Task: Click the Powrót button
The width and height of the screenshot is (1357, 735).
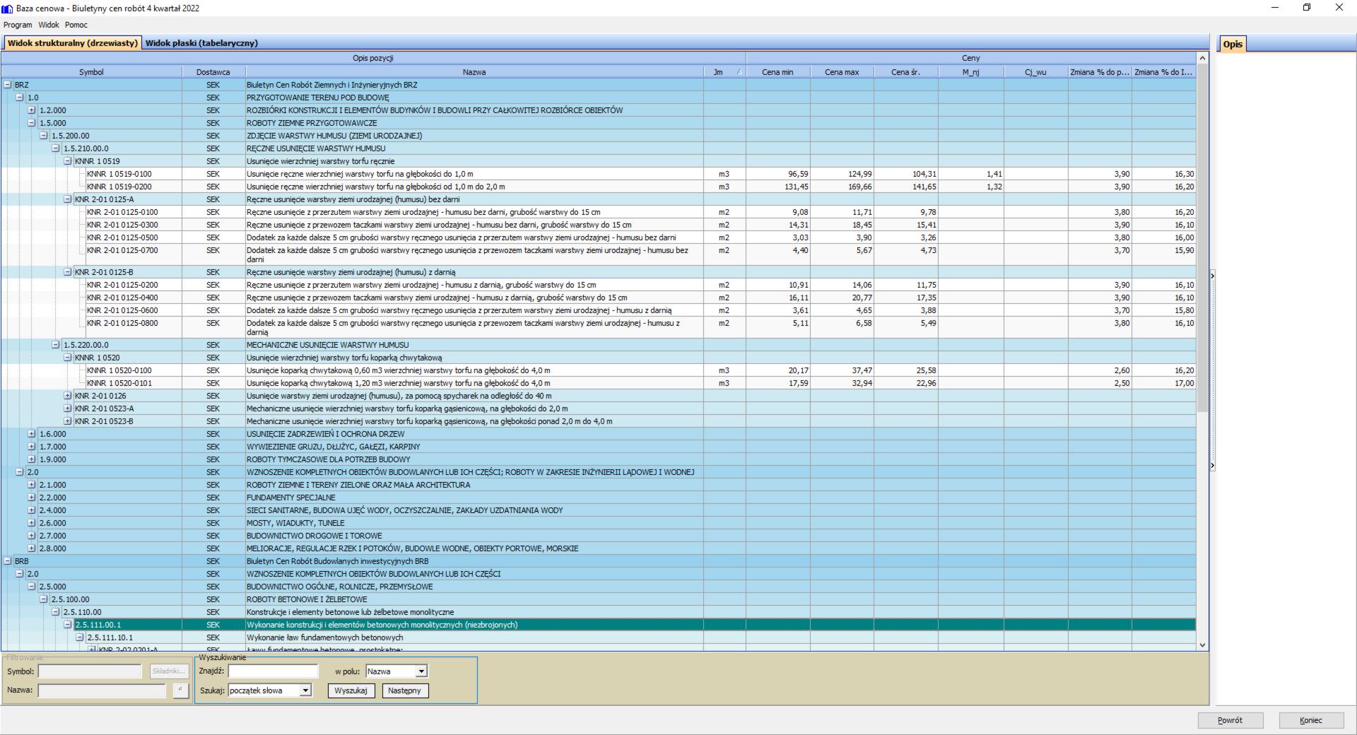Action: [x=1230, y=720]
